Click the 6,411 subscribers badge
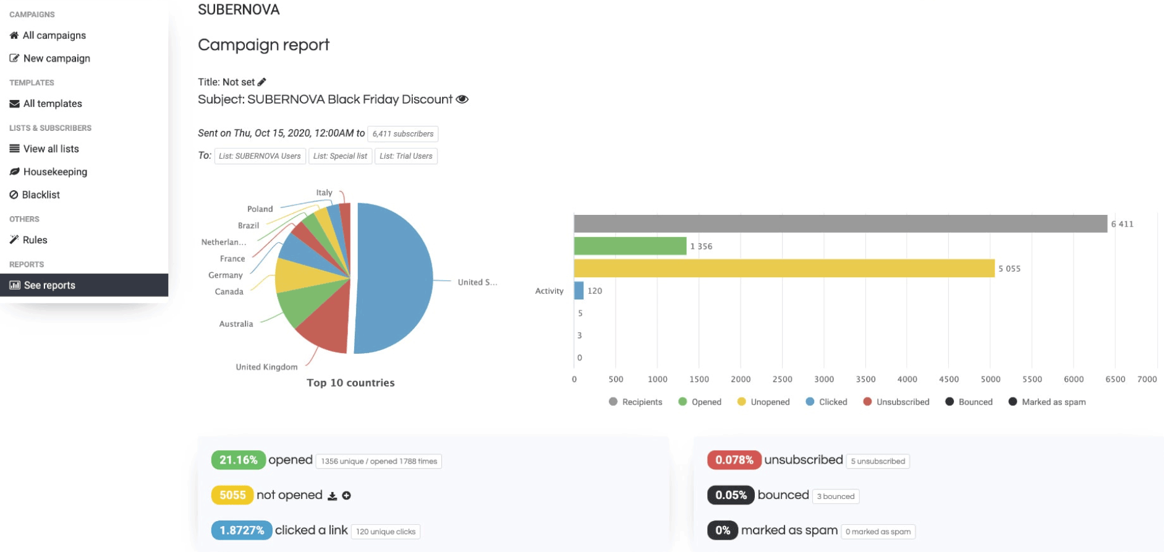The image size is (1164, 552). pyautogui.click(x=403, y=134)
